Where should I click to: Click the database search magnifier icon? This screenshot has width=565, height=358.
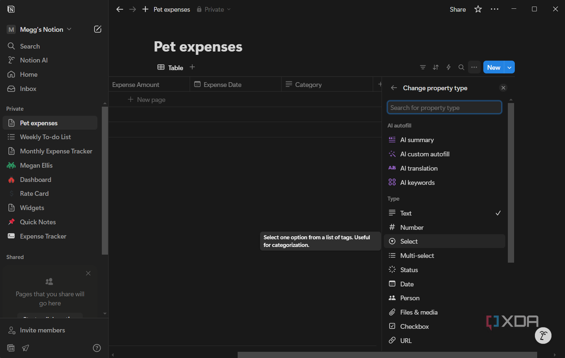(461, 67)
